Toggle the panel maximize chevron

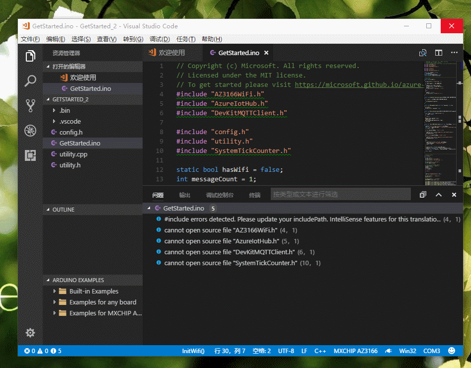point(438,194)
